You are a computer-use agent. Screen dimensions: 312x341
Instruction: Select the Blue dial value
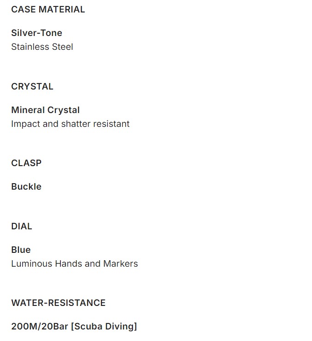[21, 250]
